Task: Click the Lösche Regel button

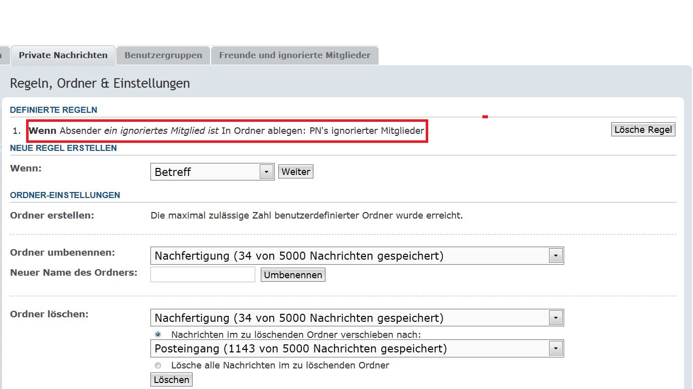Action: pyautogui.click(x=644, y=130)
